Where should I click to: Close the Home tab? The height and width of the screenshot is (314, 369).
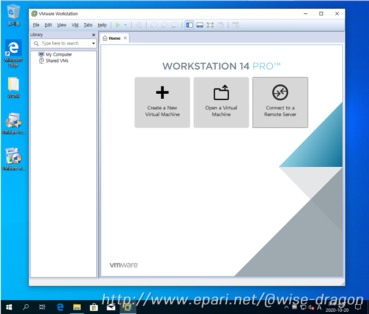point(125,38)
